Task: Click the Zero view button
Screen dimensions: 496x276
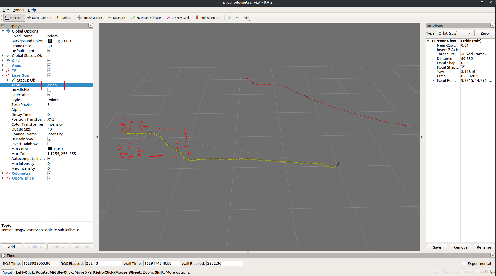Action: click(484, 33)
